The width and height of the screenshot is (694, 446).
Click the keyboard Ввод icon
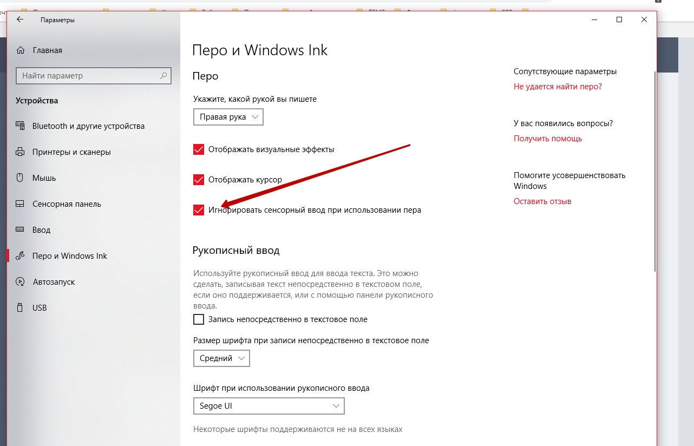20,230
